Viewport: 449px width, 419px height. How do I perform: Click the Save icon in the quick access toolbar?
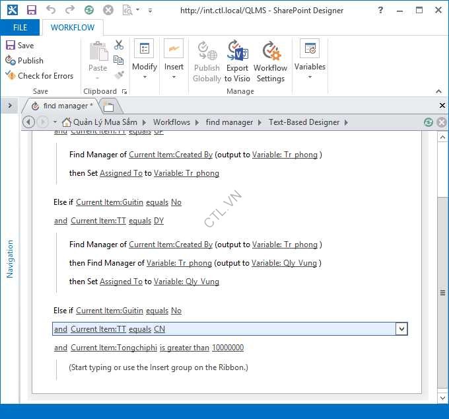31,11
